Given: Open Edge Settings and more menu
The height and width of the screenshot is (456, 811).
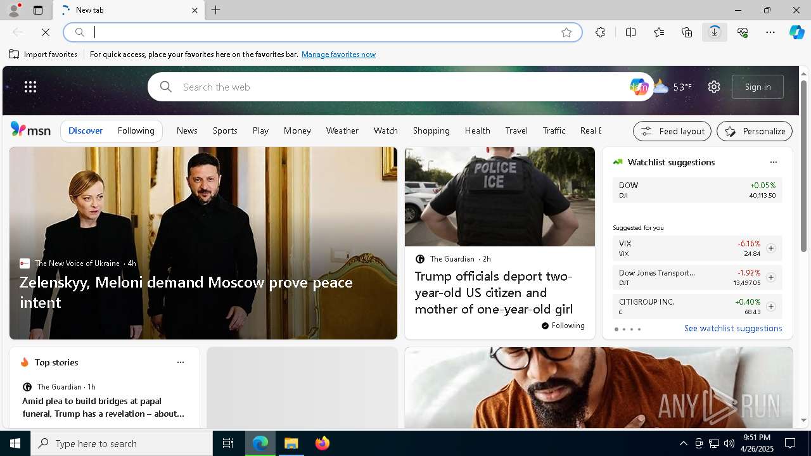Looking at the screenshot, I should pos(770,32).
